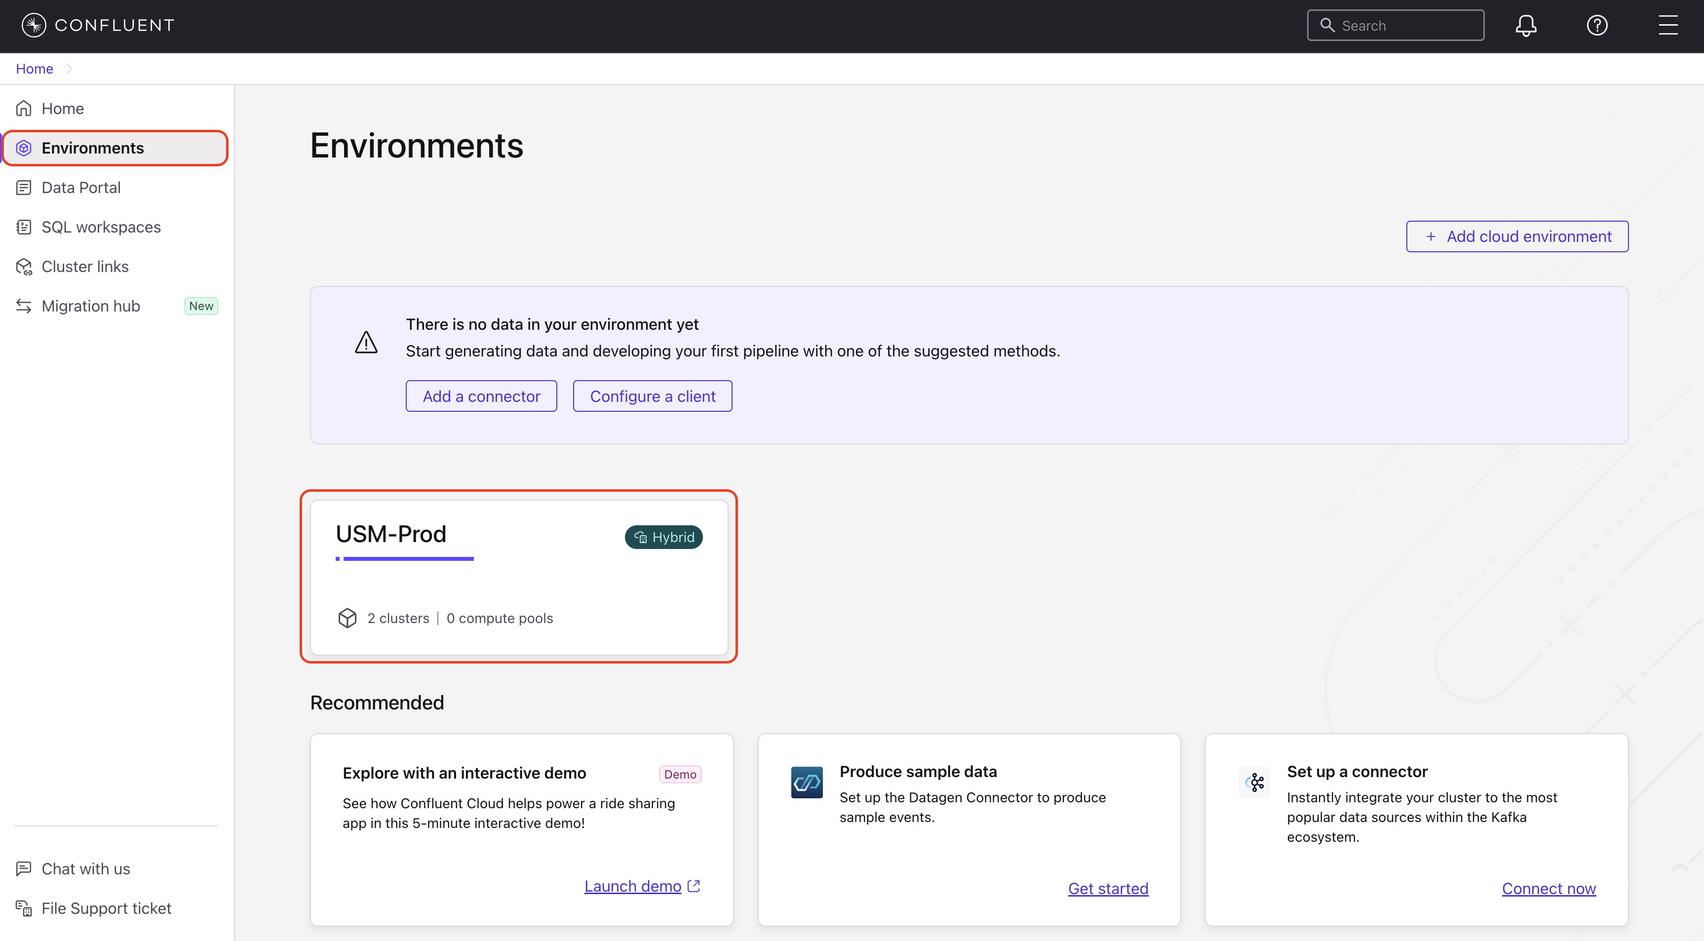The image size is (1704, 941).
Task: Open the notifications bell icon
Action: point(1525,25)
